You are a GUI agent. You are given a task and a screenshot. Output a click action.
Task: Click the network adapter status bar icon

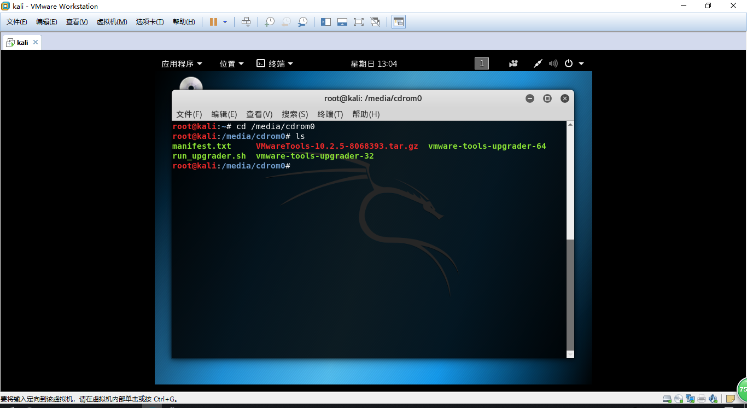(691, 399)
